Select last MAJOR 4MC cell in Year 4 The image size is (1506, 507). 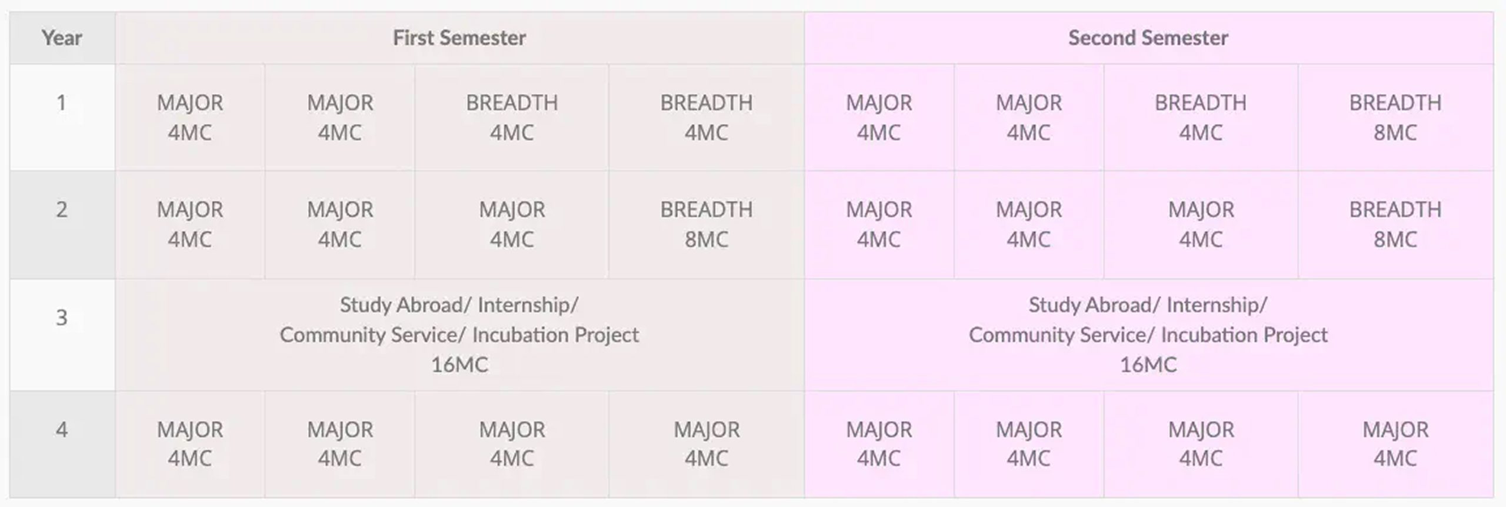[1395, 445]
